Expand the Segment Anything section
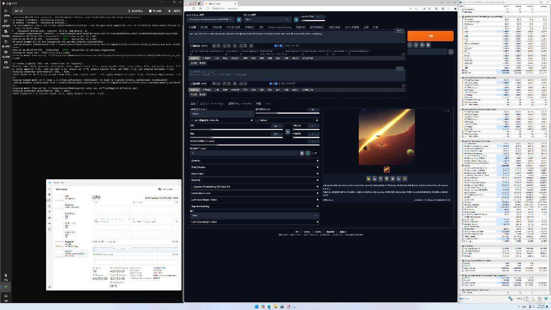551x310 pixels. [254, 206]
